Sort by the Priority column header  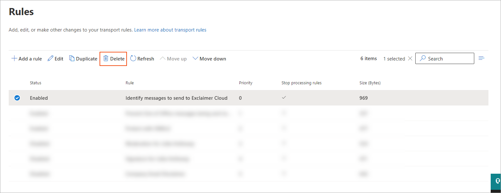point(246,83)
